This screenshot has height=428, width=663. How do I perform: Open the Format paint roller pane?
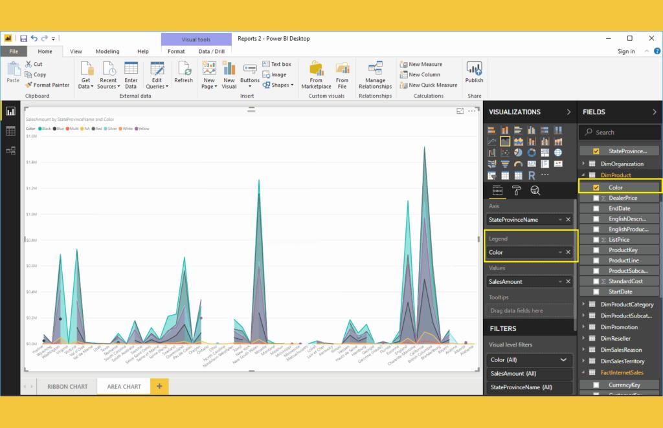point(516,190)
